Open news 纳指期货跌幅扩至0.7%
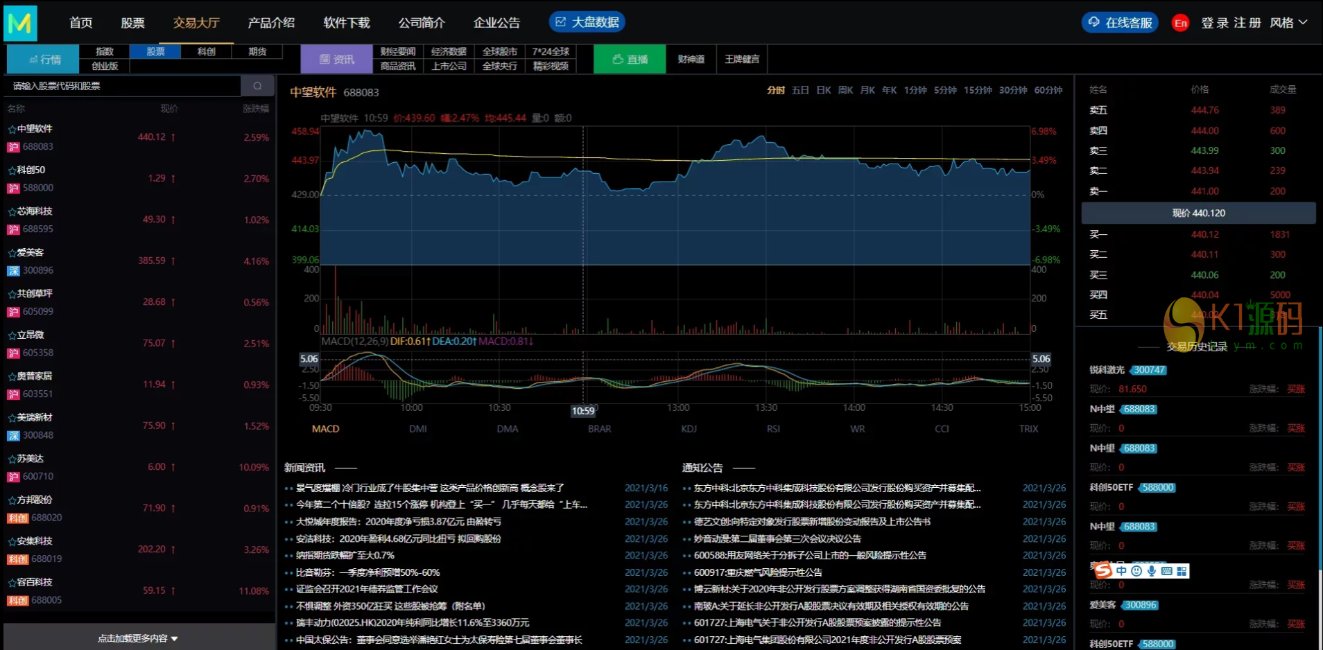Image resolution: width=1323 pixels, height=650 pixels. (345, 556)
